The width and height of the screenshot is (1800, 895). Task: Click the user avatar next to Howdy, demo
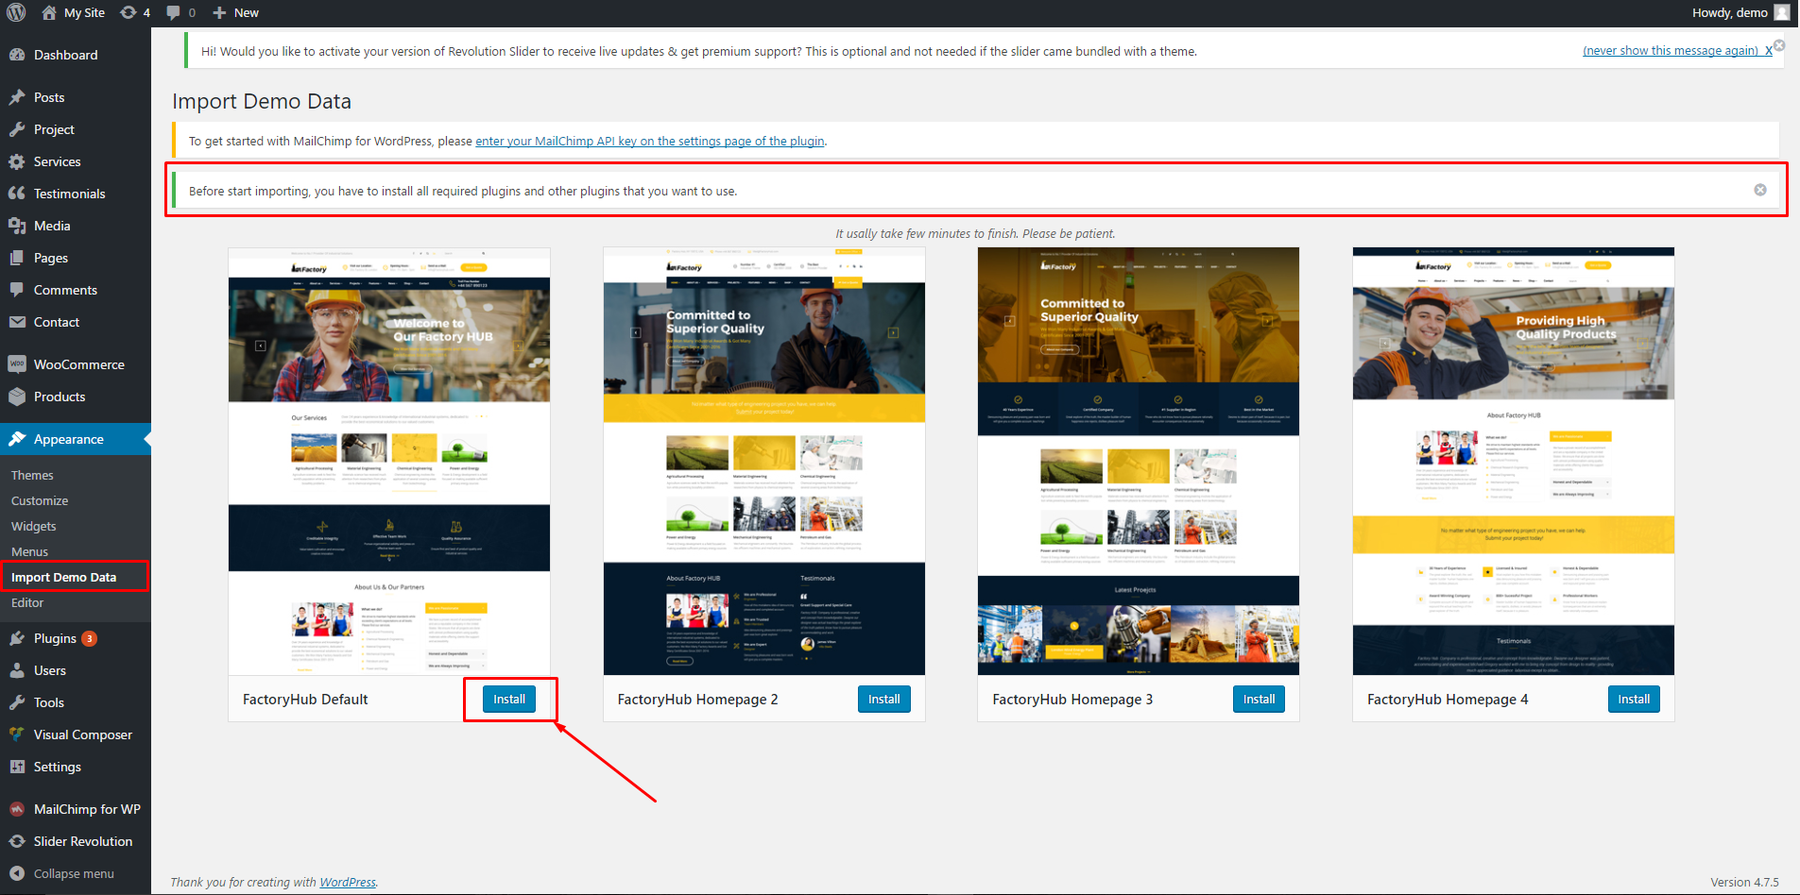(x=1782, y=12)
